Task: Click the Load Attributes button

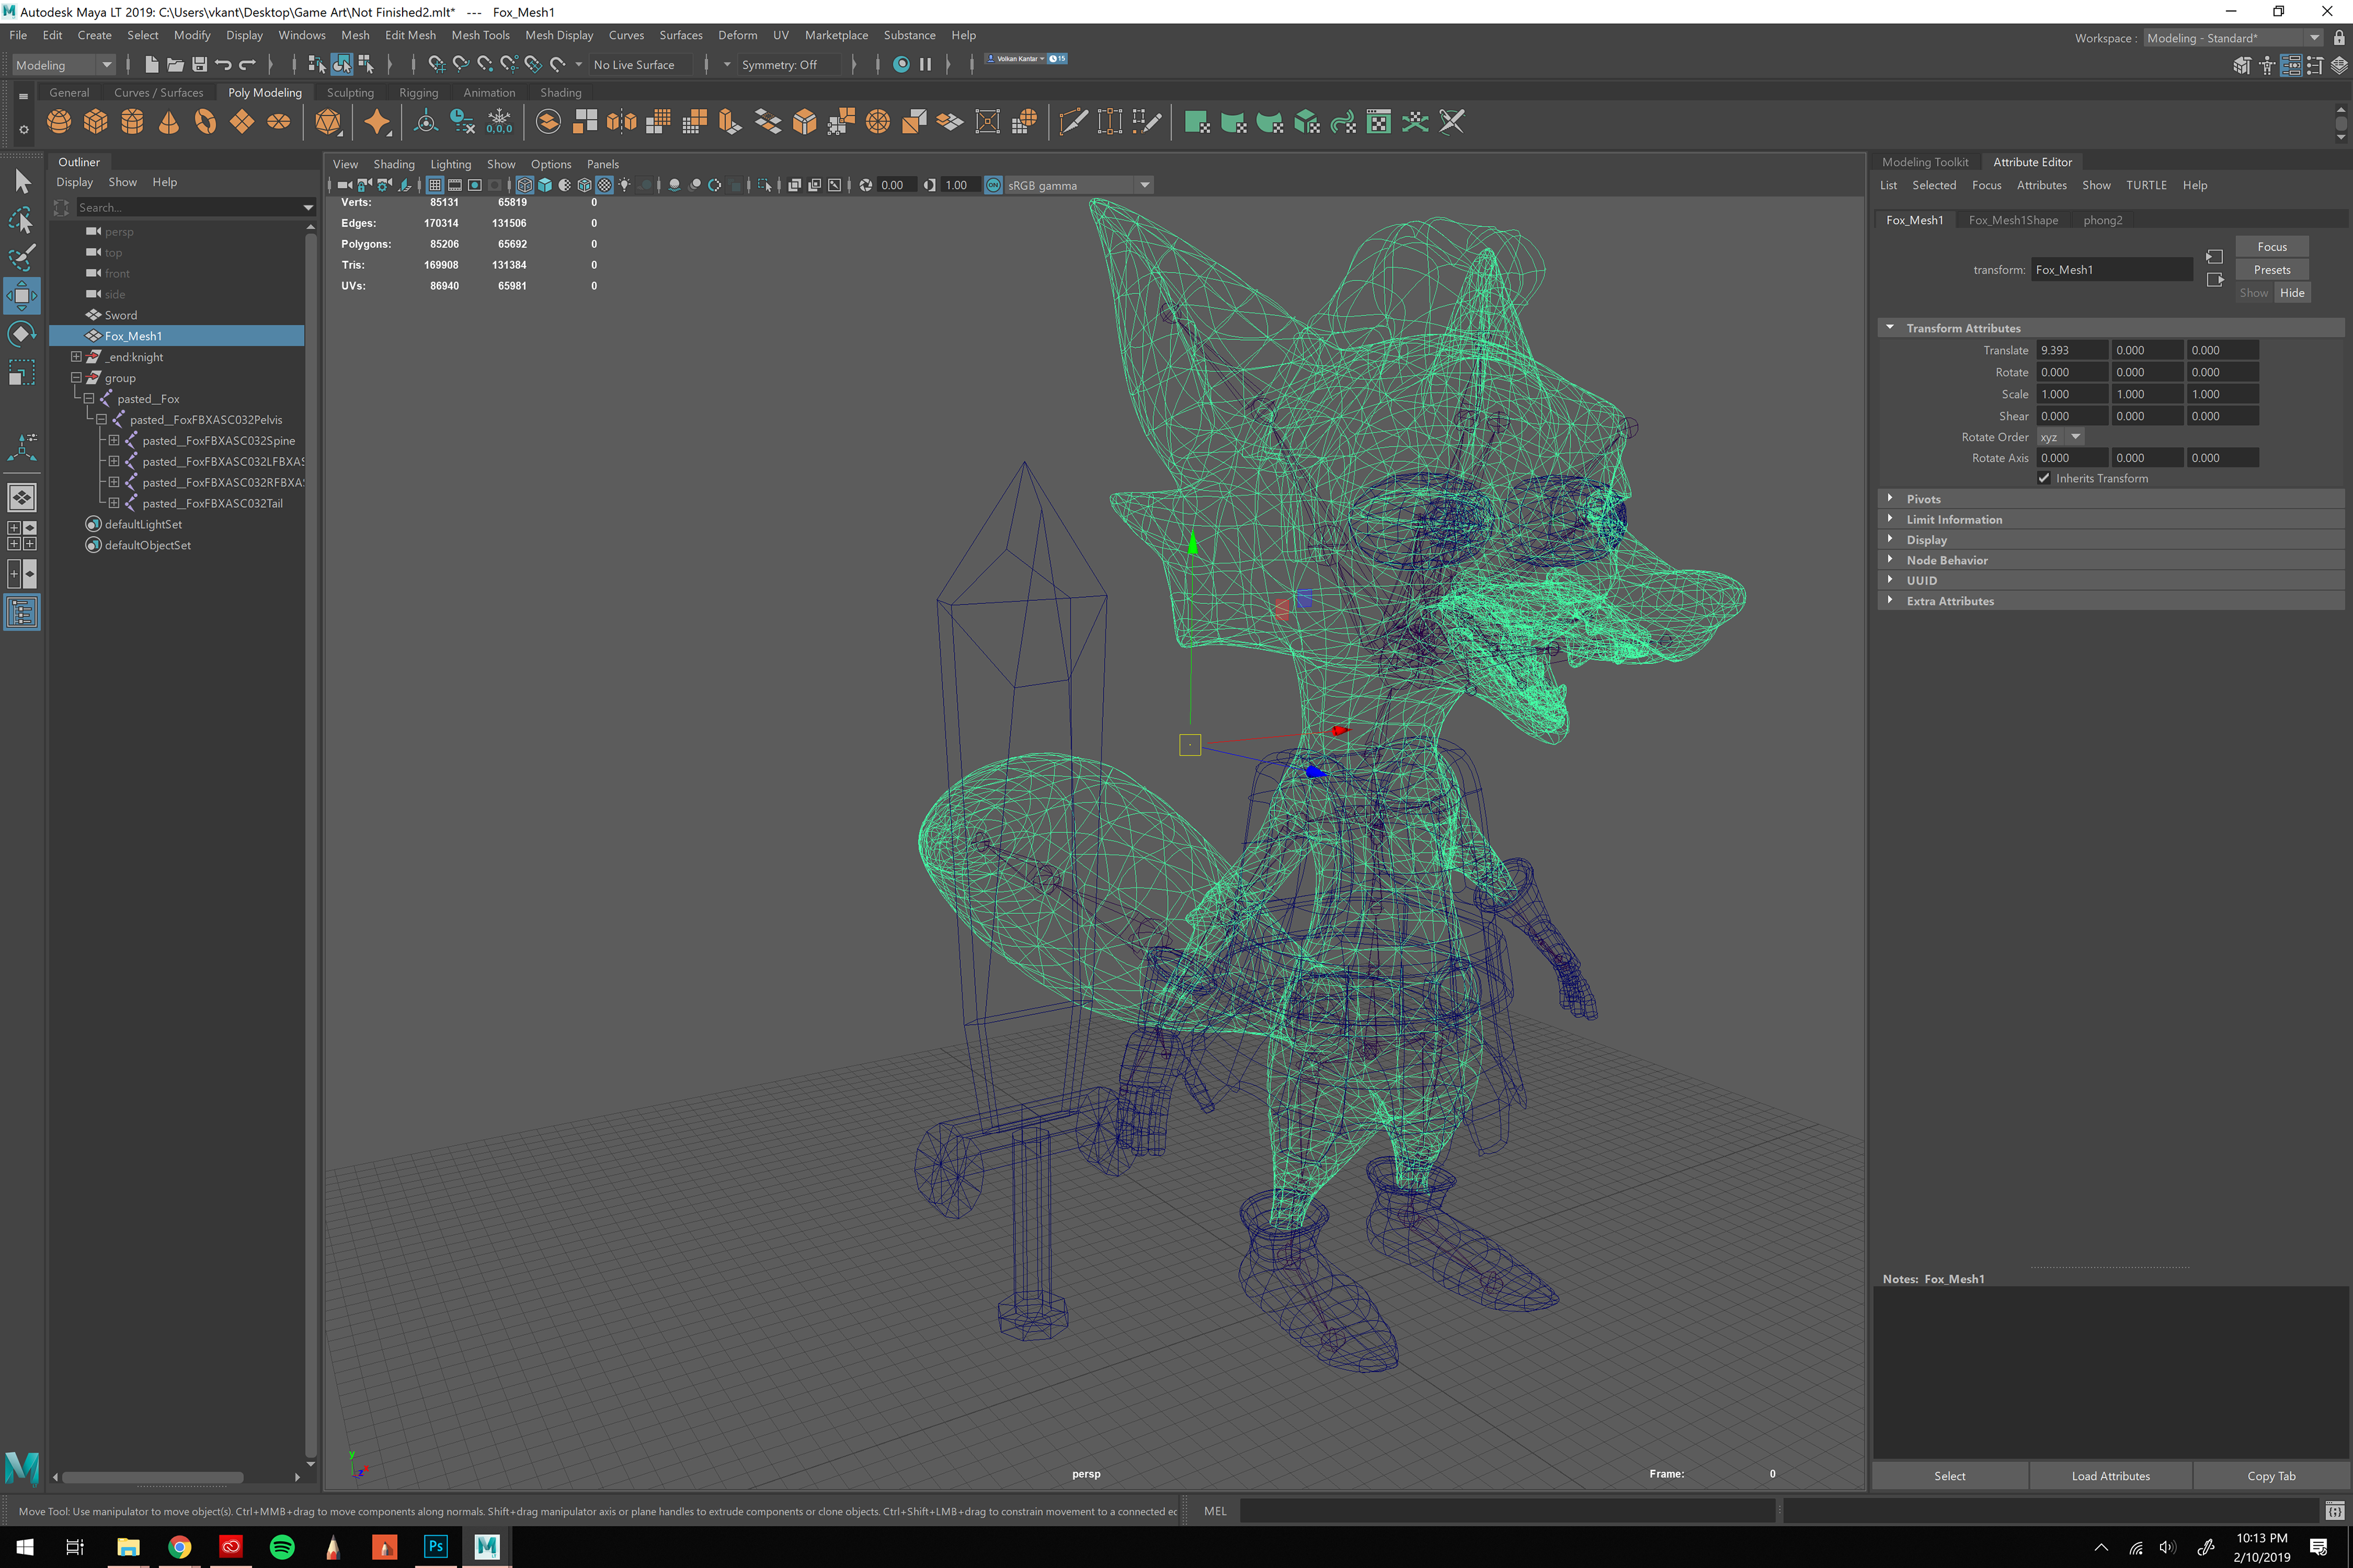Action: tap(2110, 1476)
